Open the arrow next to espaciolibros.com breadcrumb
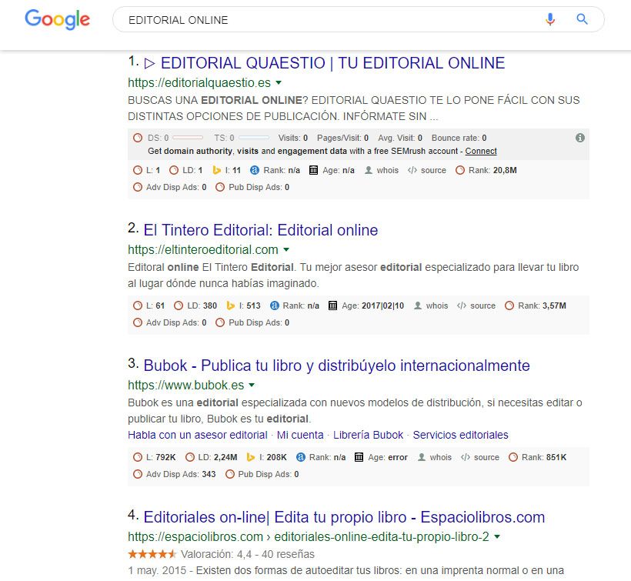The image size is (631, 581). point(497,538)
